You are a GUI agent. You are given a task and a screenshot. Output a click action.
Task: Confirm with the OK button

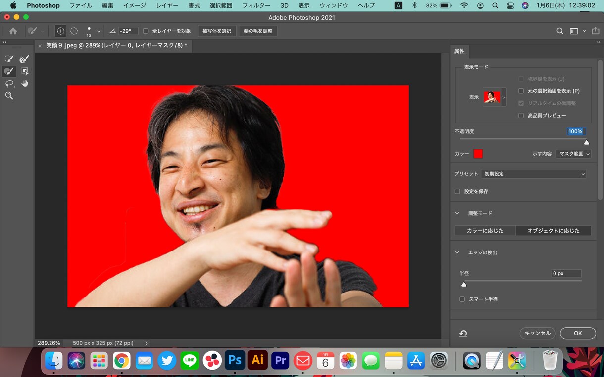[578, 333]
